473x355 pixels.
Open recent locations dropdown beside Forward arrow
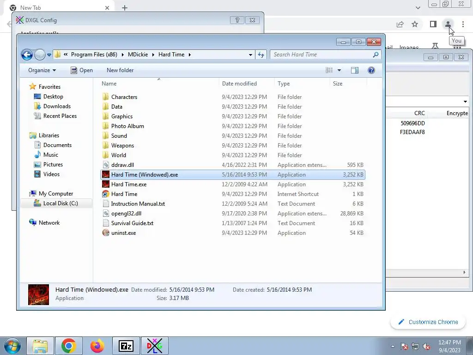(x=49, y=55)
